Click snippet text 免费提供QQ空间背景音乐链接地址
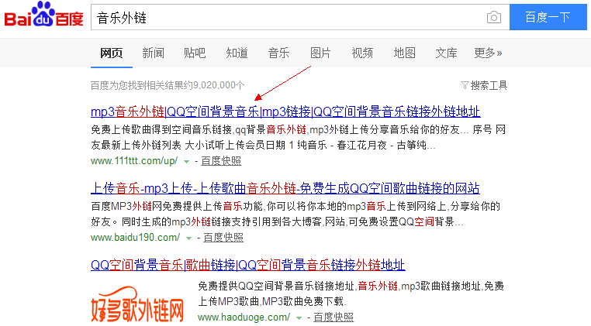 pyautogui.click(x=276, y=287)
